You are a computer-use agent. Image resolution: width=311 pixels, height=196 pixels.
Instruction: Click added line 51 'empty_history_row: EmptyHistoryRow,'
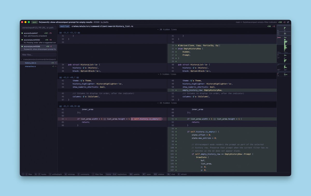click(x=222, y=90)
